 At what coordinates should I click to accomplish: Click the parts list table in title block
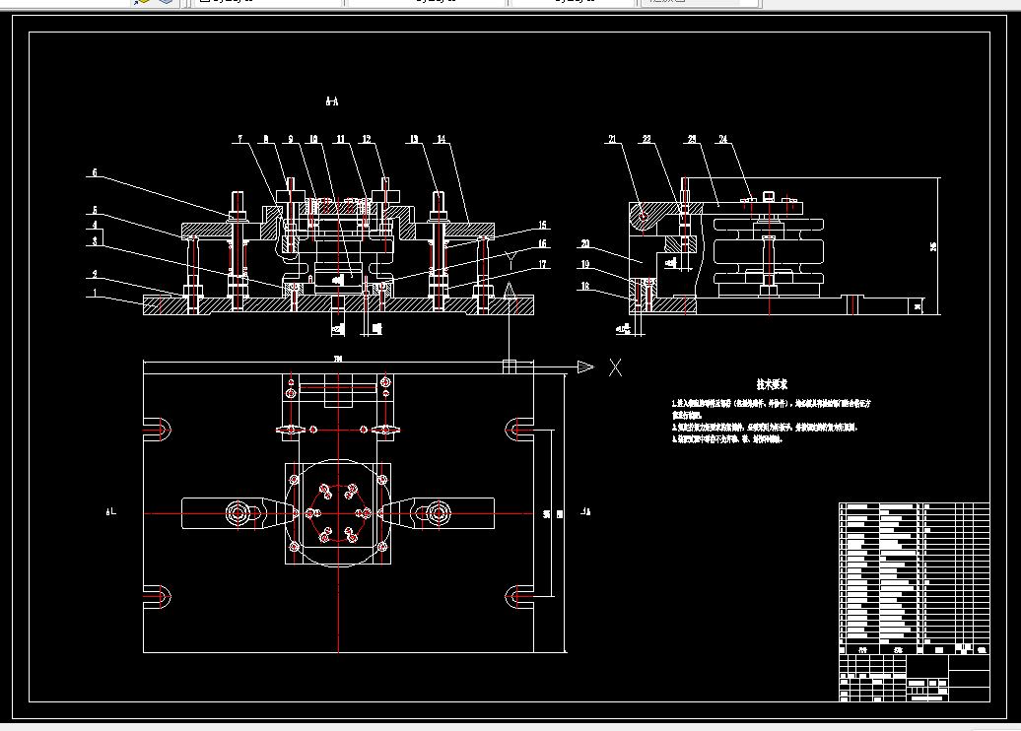point(915,578)
